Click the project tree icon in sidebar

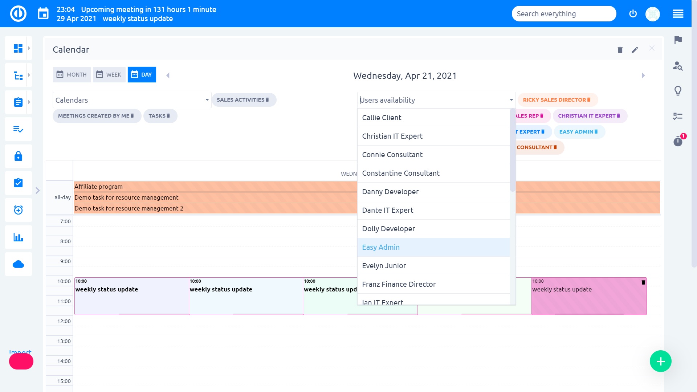(x=18, y=75)
